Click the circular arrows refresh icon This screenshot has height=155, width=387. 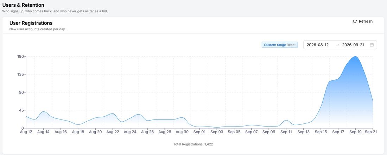pos(355,21)
